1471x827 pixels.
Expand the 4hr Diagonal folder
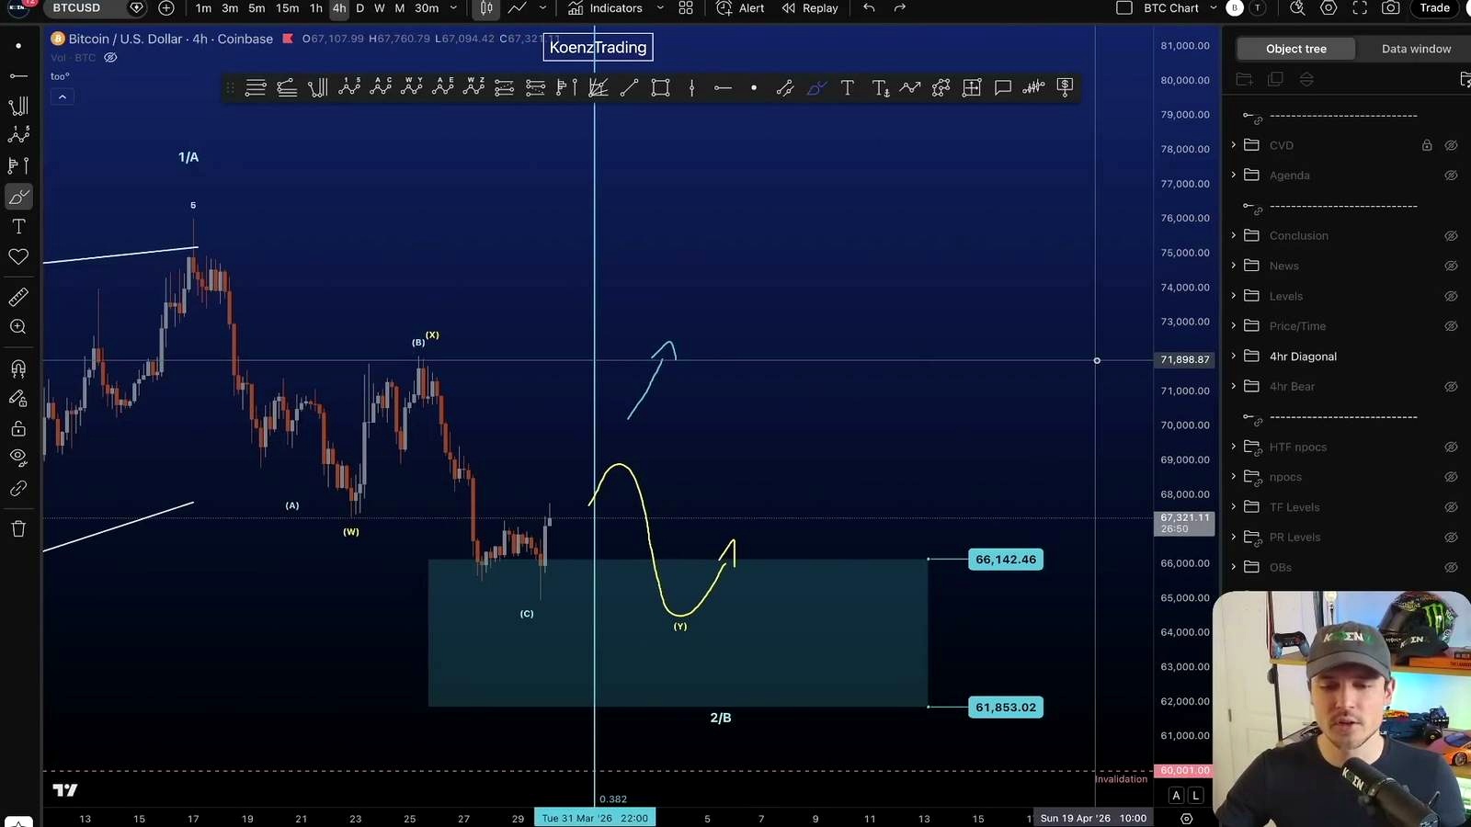(x=1234, y=357)
